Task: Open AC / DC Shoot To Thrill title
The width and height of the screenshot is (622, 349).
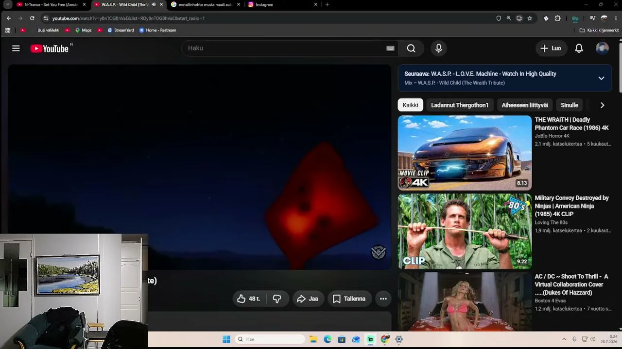Action: [x=571, y=285]
